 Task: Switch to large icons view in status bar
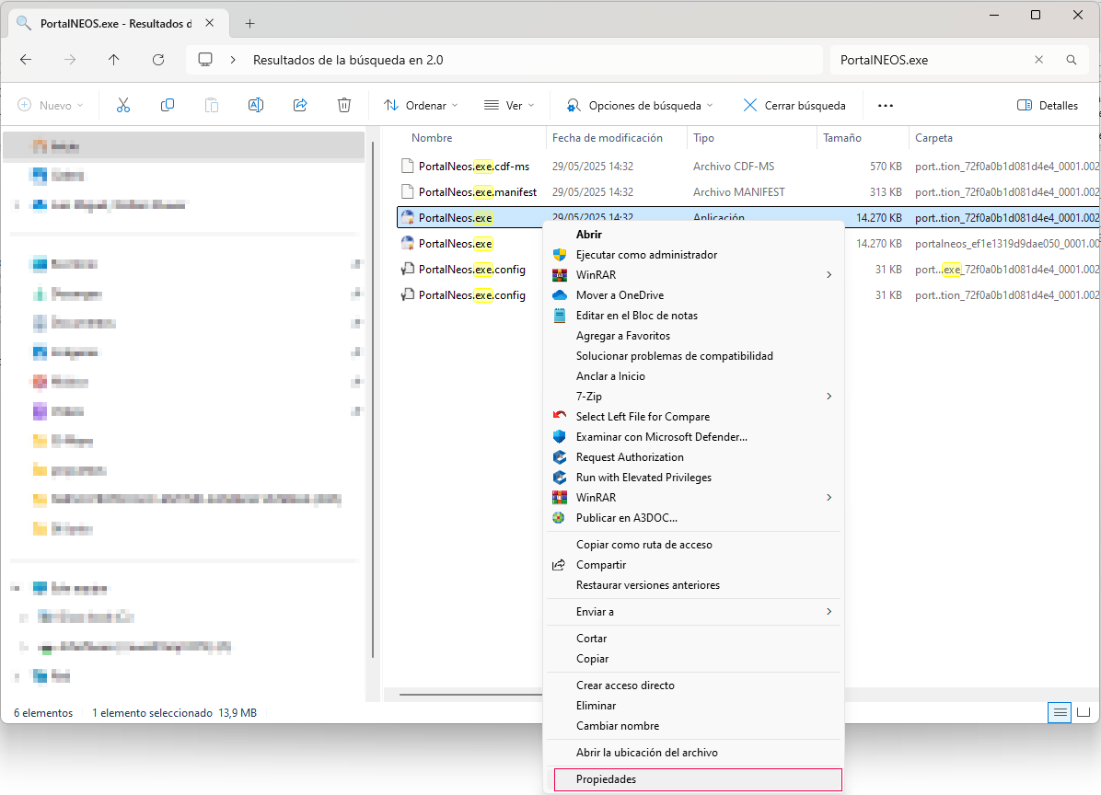click(x=1084, y=713)
